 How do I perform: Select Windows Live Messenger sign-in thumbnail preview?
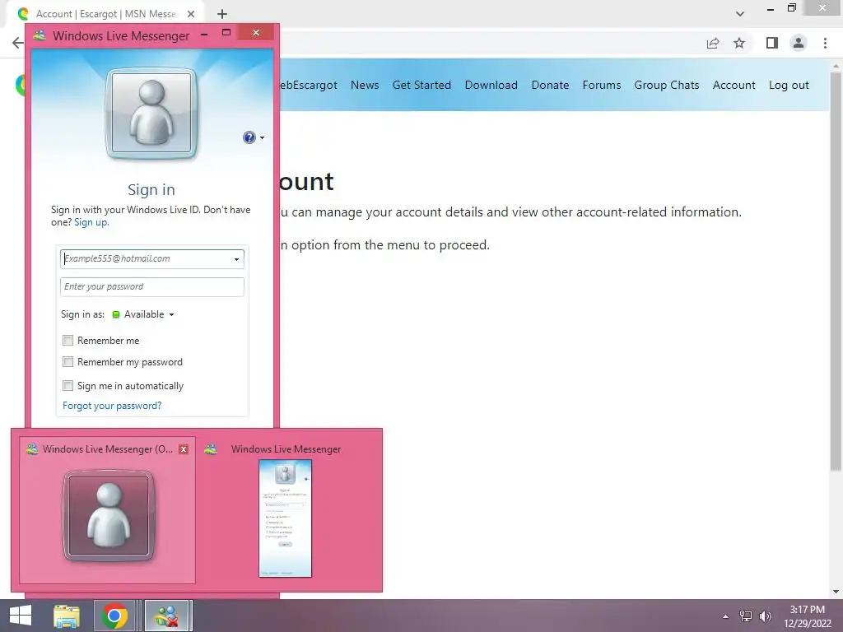285,518
